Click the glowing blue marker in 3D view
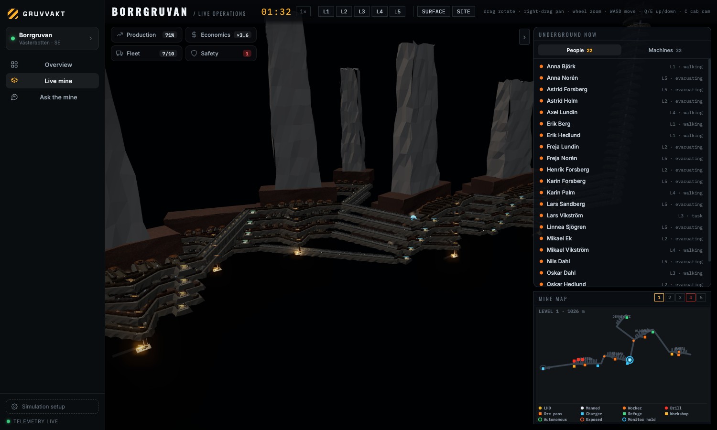This screenshot has height=430, width=717. pos(413,217)
